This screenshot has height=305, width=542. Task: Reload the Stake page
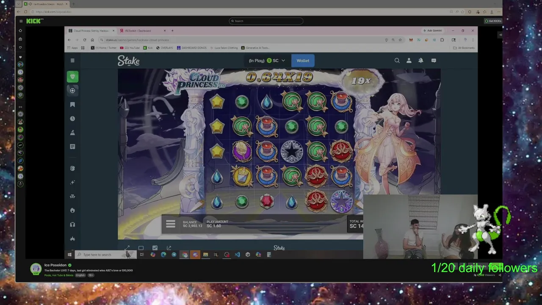point(85,40)
